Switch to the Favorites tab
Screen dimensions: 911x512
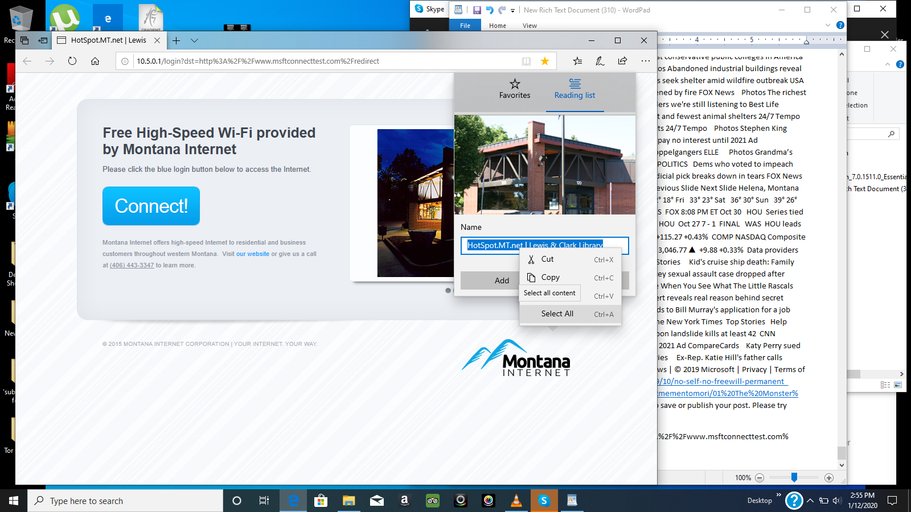coord(515,89)
